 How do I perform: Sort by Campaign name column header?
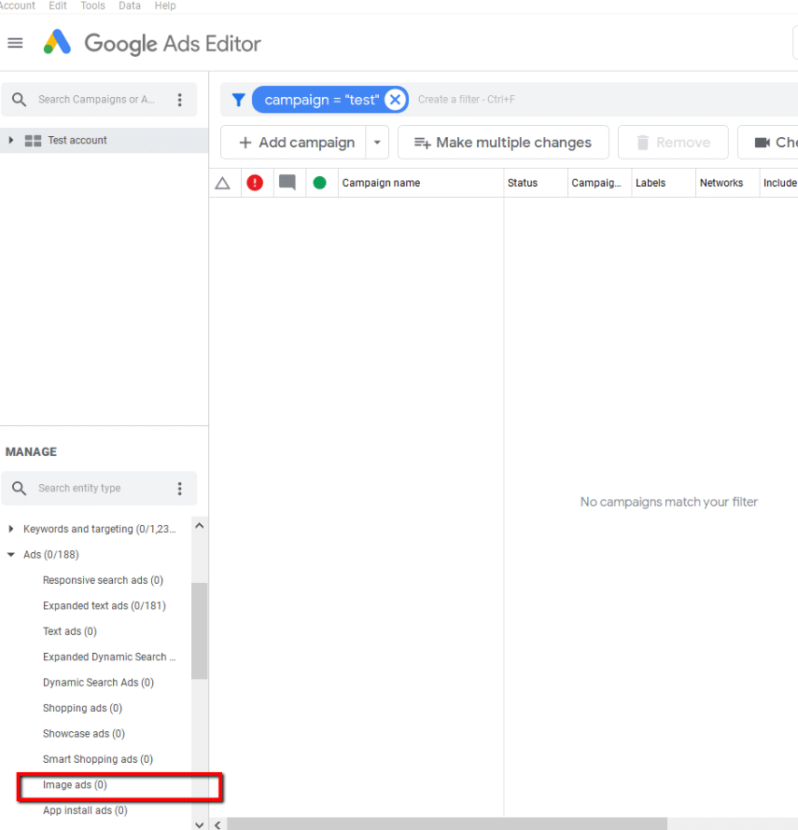coord(421,183)
